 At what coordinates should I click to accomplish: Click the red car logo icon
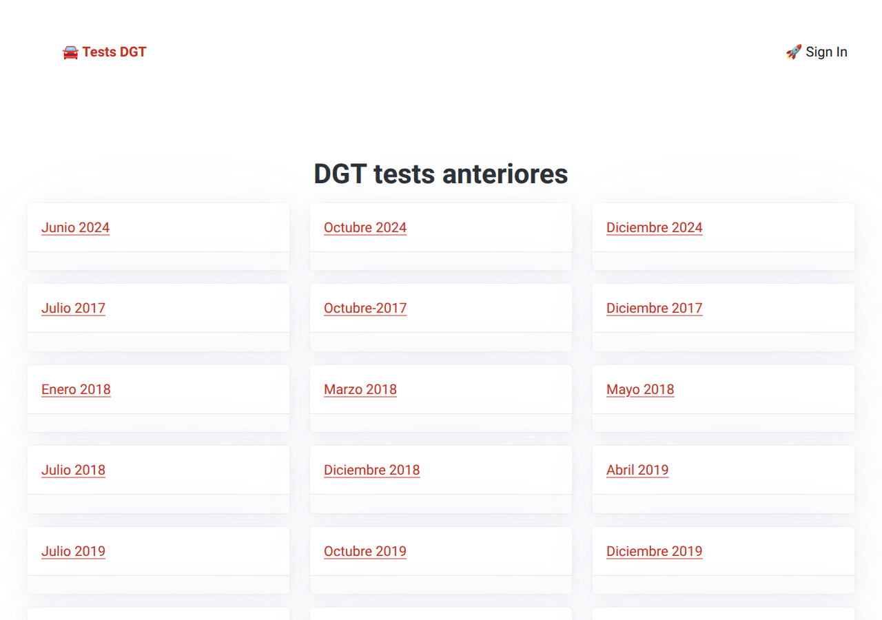[70, 52]
